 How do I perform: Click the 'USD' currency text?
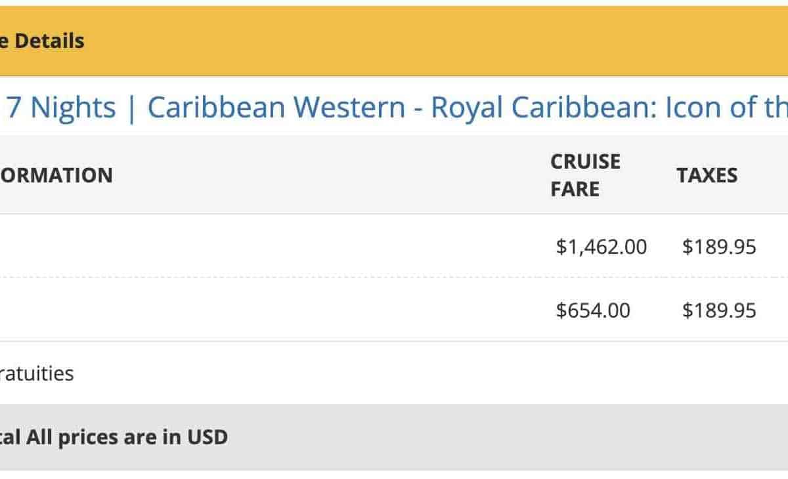coord(207,437)
